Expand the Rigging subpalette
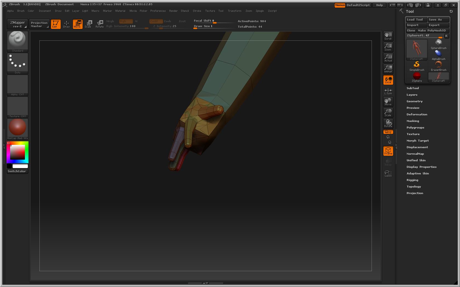 pyautogui.click(x=412, y=180)
